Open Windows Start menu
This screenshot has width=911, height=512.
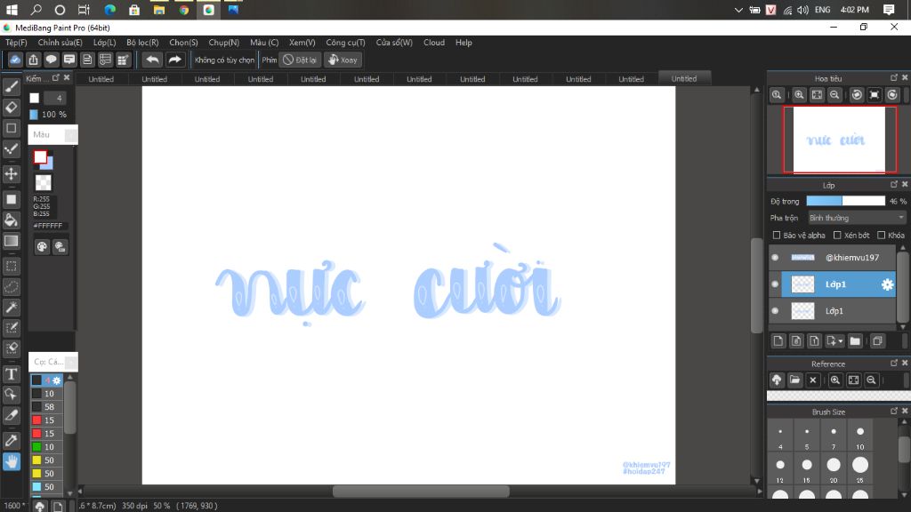[12, 10]
